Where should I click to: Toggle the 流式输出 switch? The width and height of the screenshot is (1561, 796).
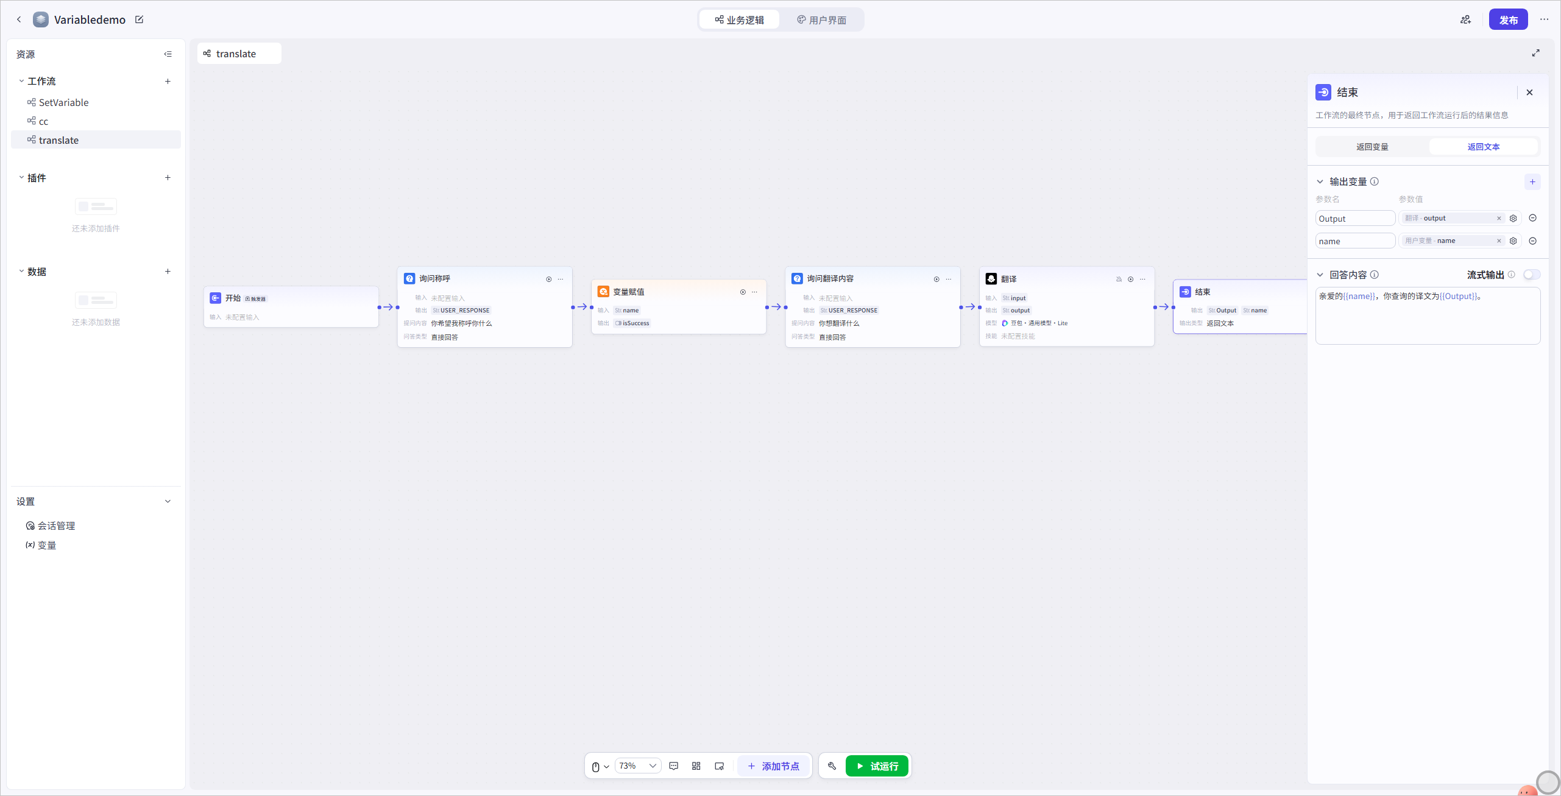tap(1532, 275)
